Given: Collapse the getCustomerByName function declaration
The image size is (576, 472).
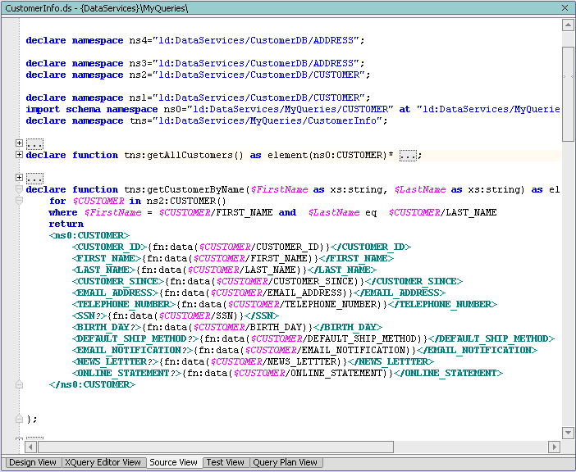Looking at the screenshot, I should (x=19, y=189).
